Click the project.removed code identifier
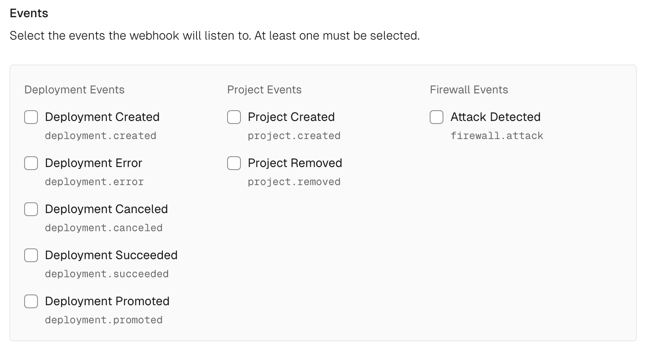Viewport: 649px width, 353px height. 294,182
